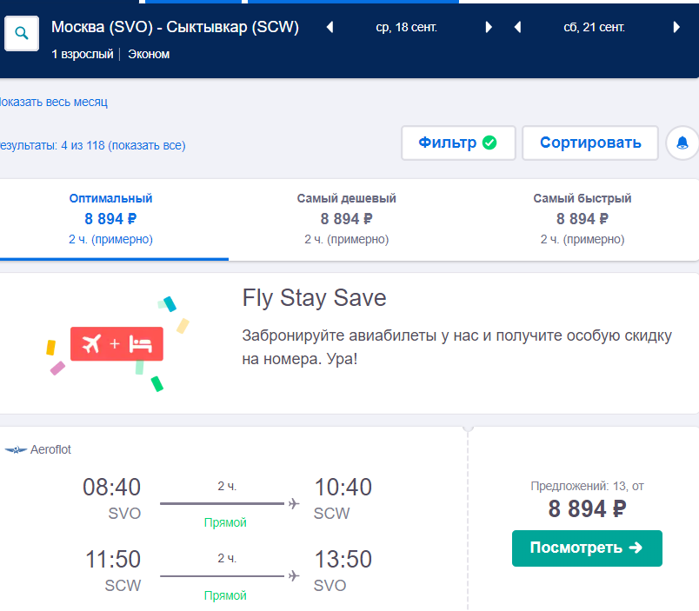Select the Оптимальный sorting tab
Screen dimensions: 699x611
tap(110, 217)
